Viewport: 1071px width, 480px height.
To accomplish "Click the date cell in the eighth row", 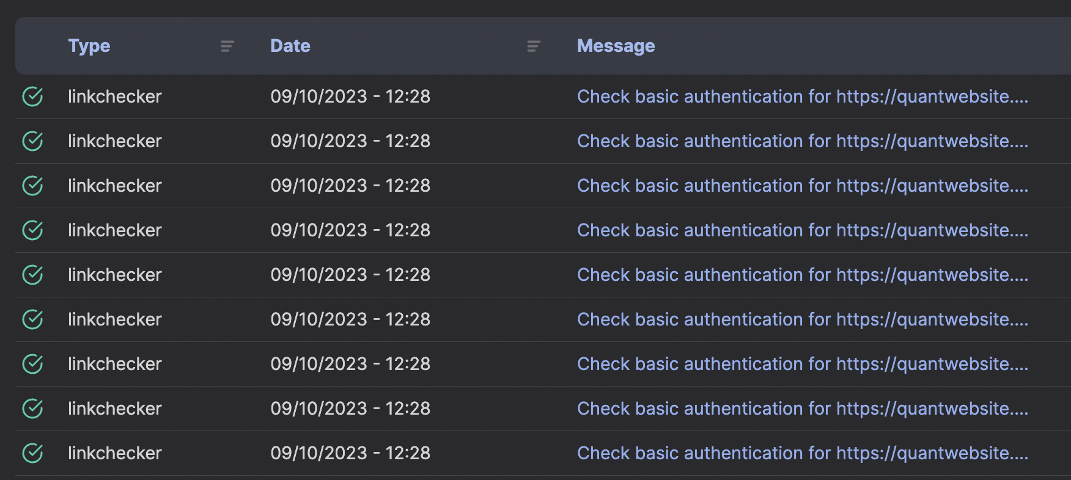I will [350, 409].
